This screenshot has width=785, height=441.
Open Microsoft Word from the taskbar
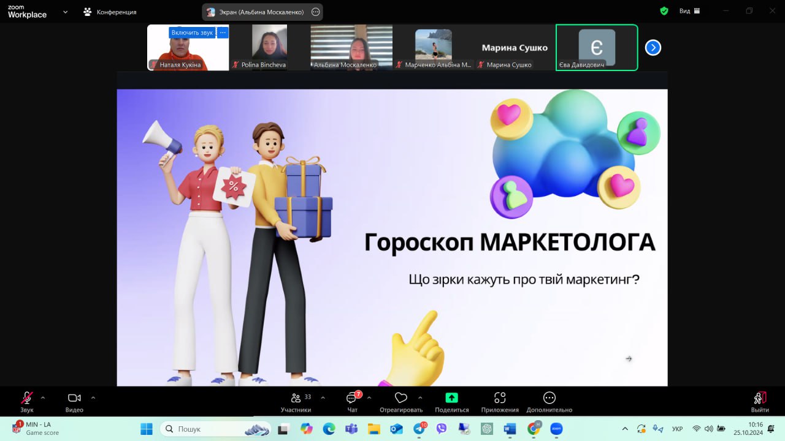(510, 429)
